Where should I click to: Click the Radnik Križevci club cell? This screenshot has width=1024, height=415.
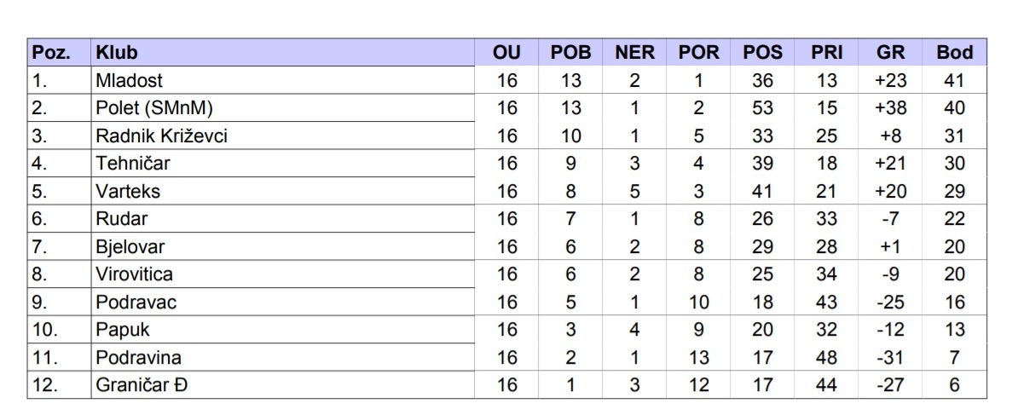pyautogui.click(x=161, y=135)
